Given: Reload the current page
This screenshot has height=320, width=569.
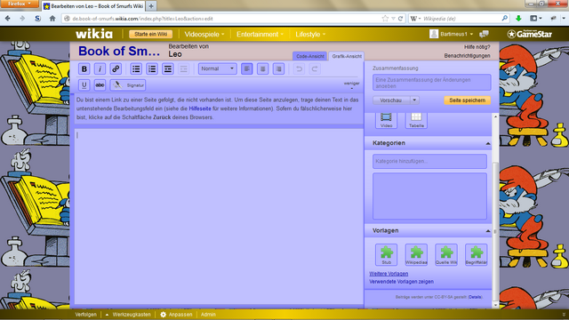Looking at the screenshot, I should click(x=400, y=19).
